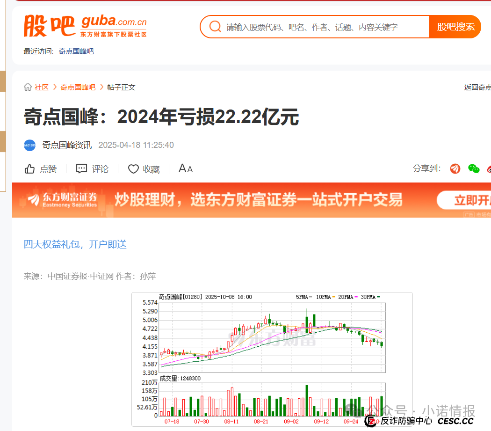Navigate to 奇点国峰吧 via the breadcrumb
Screen dimensions: 491x431
coord(78,87)
